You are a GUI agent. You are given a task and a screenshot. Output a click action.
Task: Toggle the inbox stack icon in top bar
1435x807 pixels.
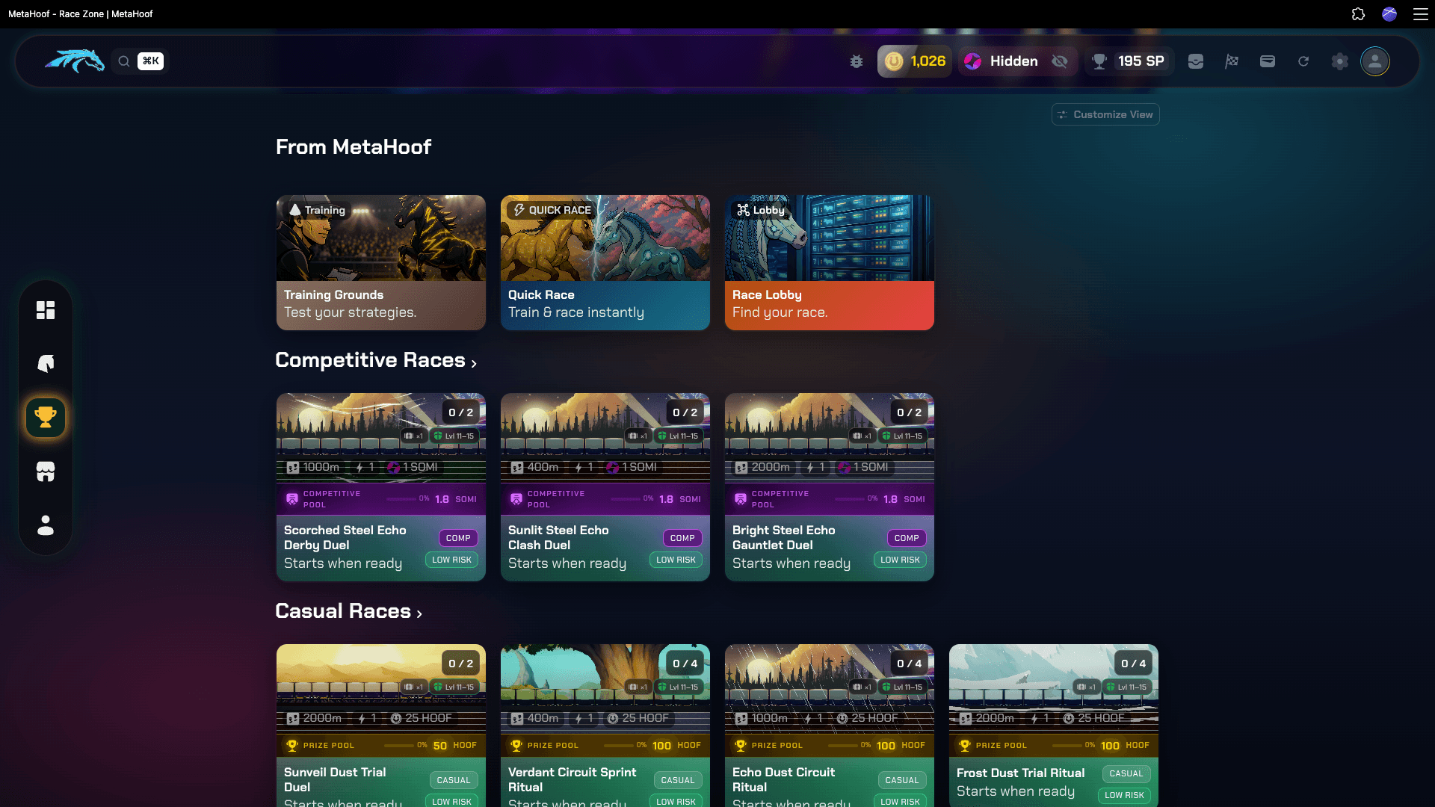click(1196, 61)
